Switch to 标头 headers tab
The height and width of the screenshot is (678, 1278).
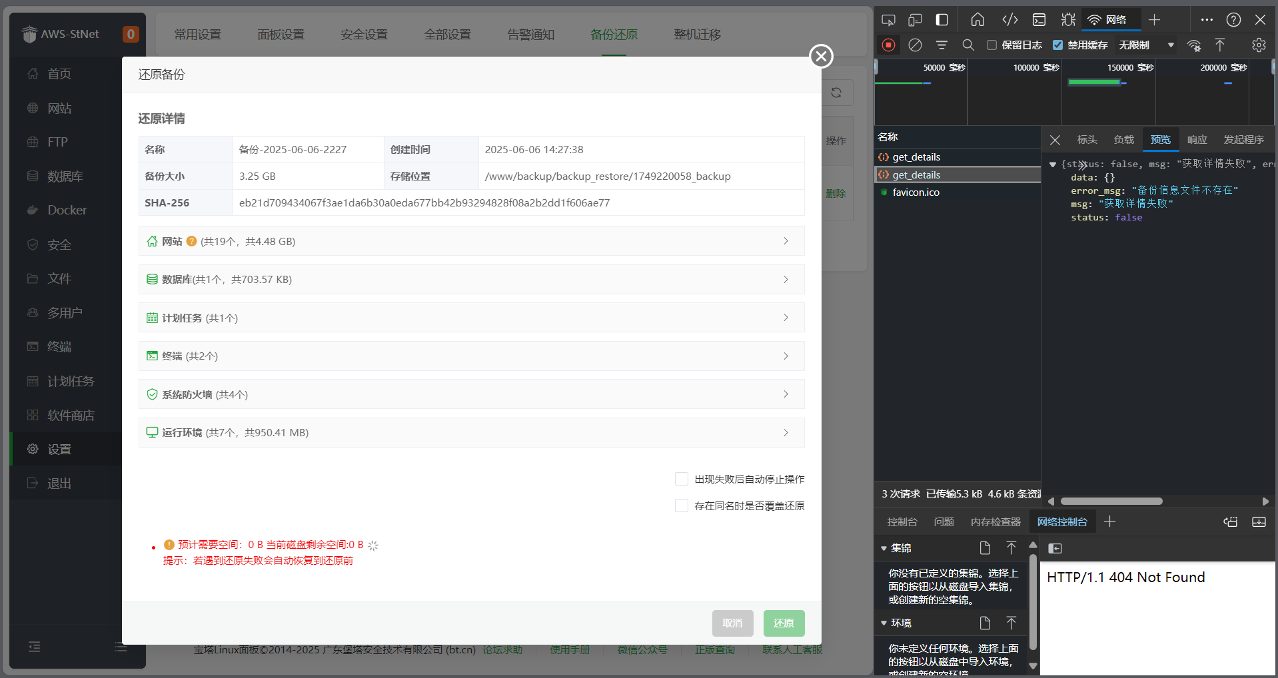pyautogui.click(x=1087, y=140)
